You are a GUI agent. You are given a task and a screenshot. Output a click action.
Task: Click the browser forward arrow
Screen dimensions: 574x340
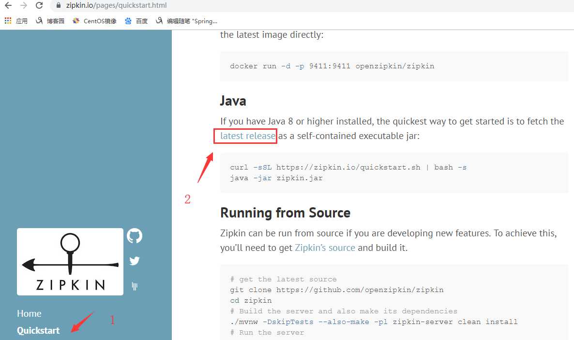point(24,6)
